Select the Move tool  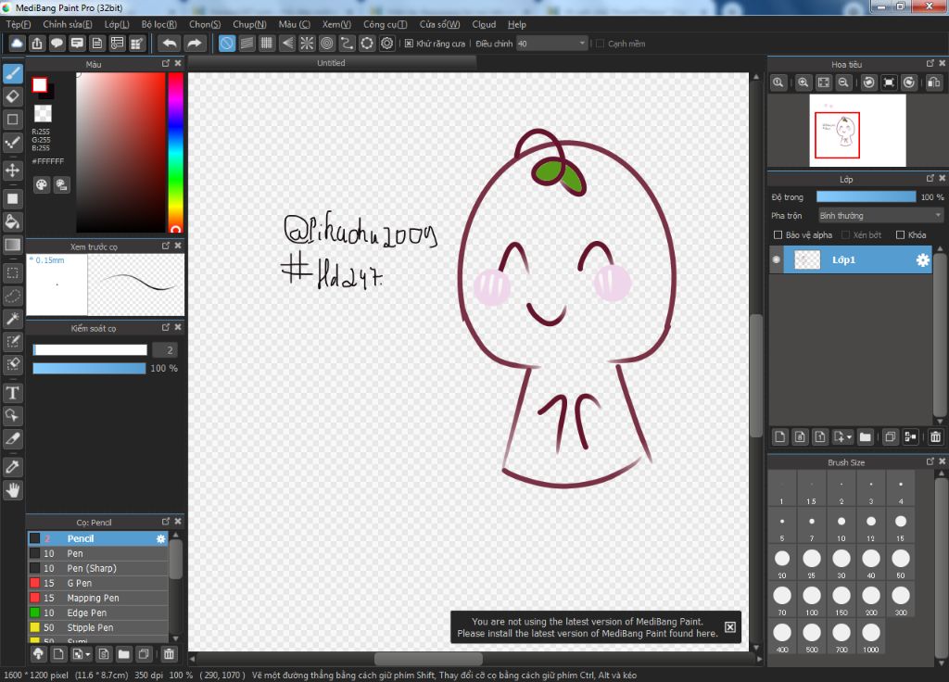pyautogui.click(x=13, y=170)
